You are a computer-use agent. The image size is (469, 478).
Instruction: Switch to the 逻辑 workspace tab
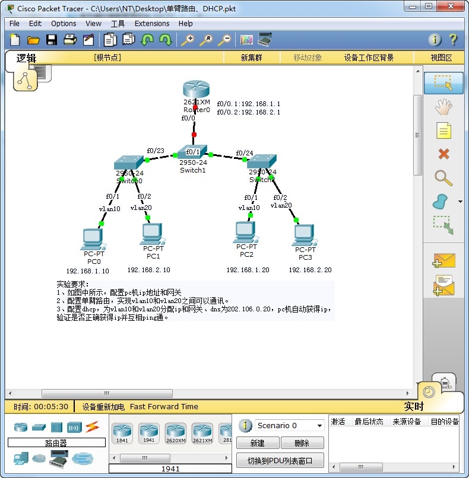point(26,58)
